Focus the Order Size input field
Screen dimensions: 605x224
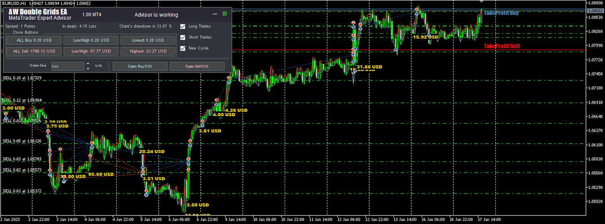[x=68, y=66]
